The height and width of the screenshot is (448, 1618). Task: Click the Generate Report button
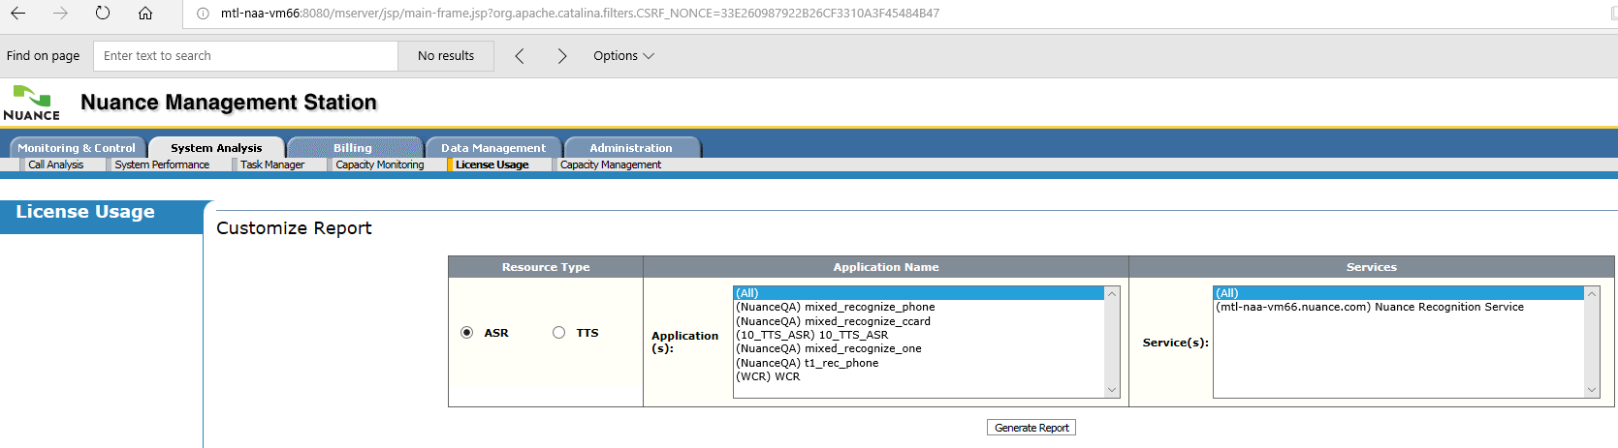point(1031,428)
